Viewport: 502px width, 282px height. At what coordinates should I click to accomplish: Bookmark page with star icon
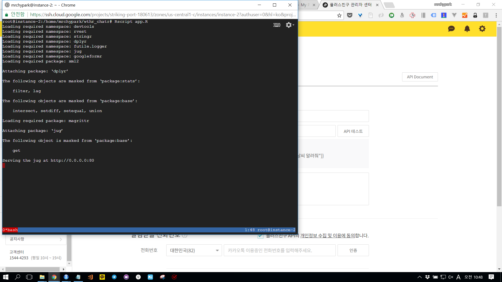click(x=339, y=15)
